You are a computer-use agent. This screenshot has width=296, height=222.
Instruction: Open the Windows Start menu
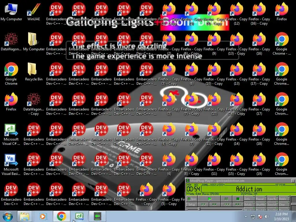7,216
